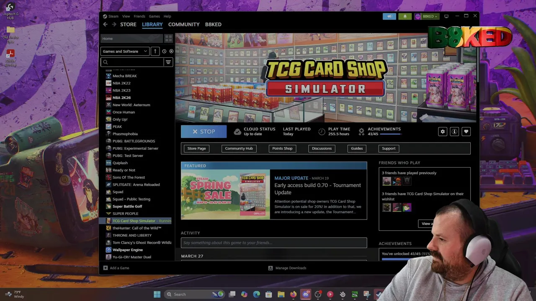The width and height of the screenshot is (536, 301).
Task: Click the Windows Start button
Action: click(x=157, y=294)
